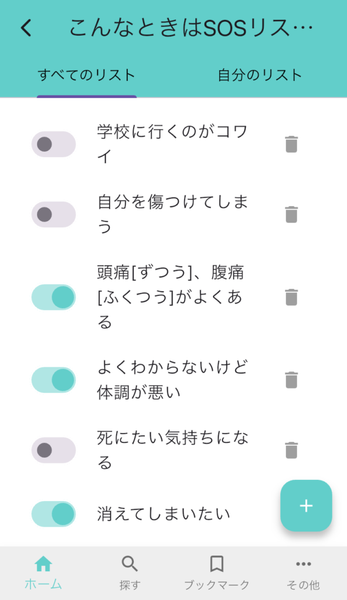Open 探す search in bottom navigation
Image resolution: width=347 pixels, height=600 pixels.
tap(130, 573)
